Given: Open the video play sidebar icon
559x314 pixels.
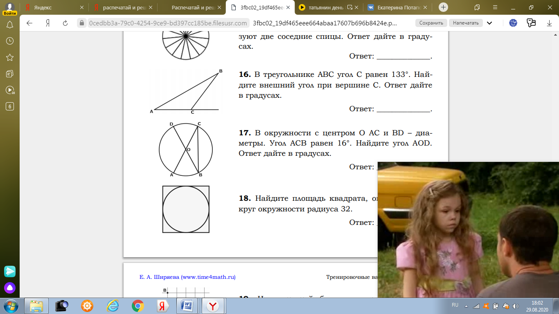Looking at the screenshot, I should [10, 90].
